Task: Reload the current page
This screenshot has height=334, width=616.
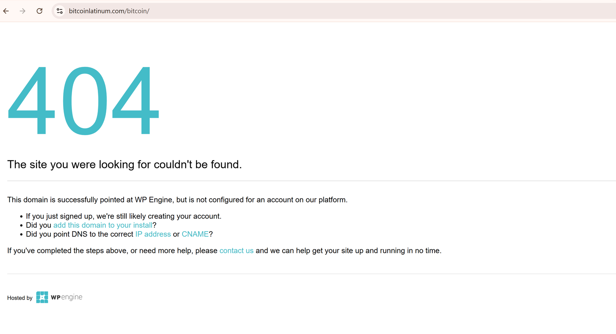Action: click(39, 11)
